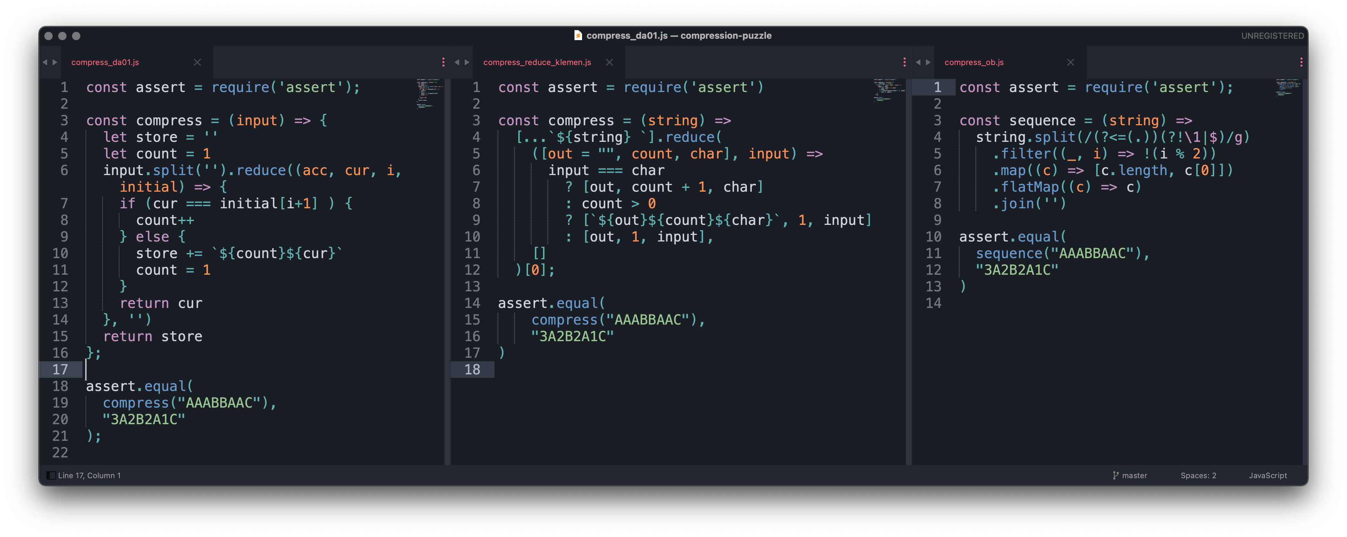Open the right pane tab options menu dots
This screenshot has height=537, width=1347.
(x=1301, y=62)
